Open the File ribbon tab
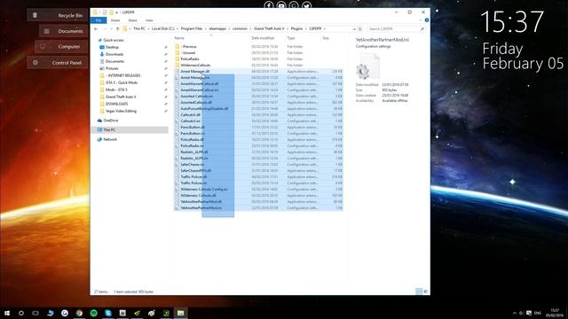Image resolution: width=568 pixels, height=319 pixels. click(x=99, y=20)
